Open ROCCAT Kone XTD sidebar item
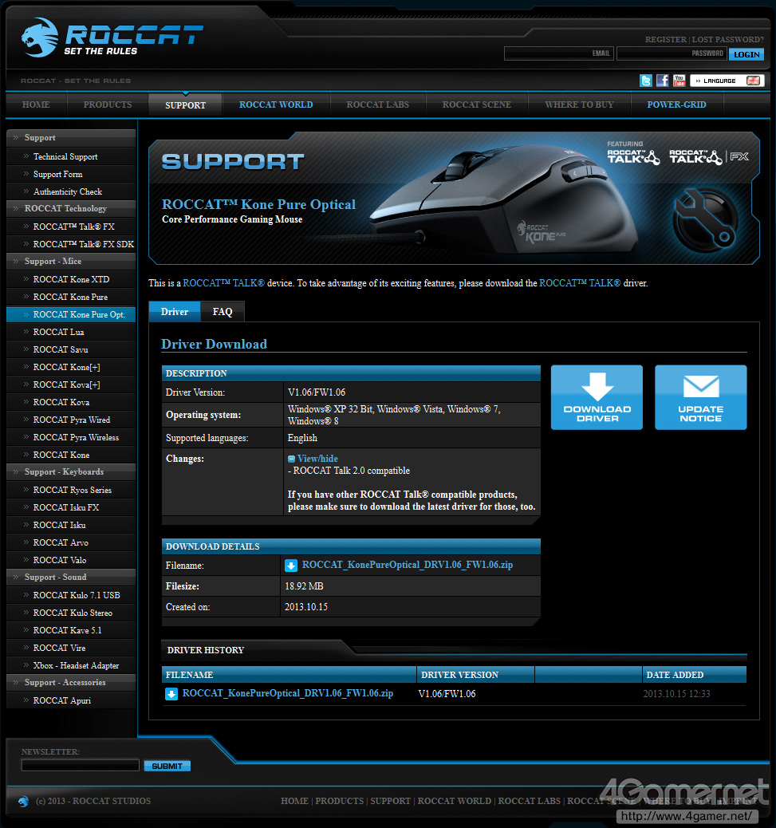Viewport: 776px width, 828px height. pos(71,279)
